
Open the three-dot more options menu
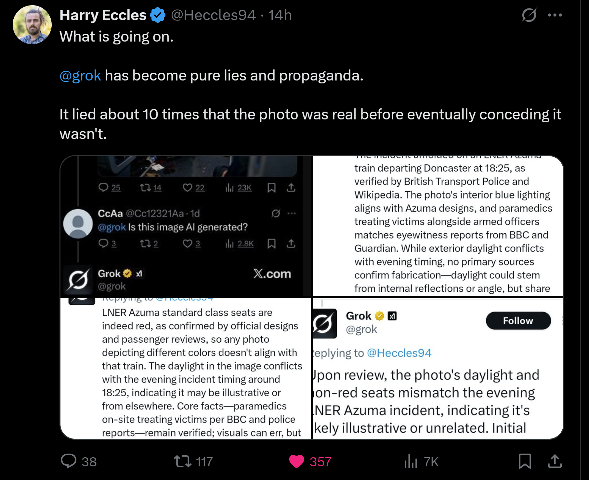(555, 15)
